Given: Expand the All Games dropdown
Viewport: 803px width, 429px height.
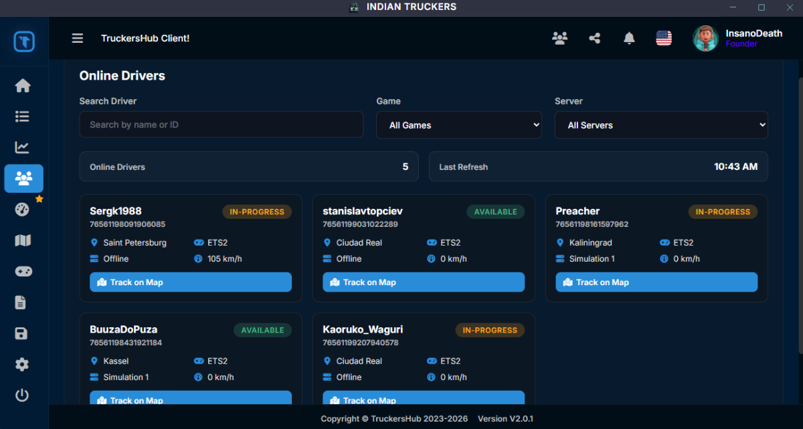Looking at the screenshot, I should coord(458,125).
